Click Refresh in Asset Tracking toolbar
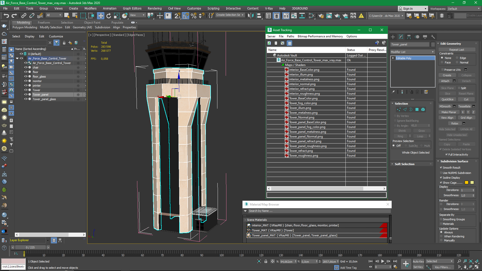Image resolution: width=482 pixels, height=271 pixels. coord(269,43)
